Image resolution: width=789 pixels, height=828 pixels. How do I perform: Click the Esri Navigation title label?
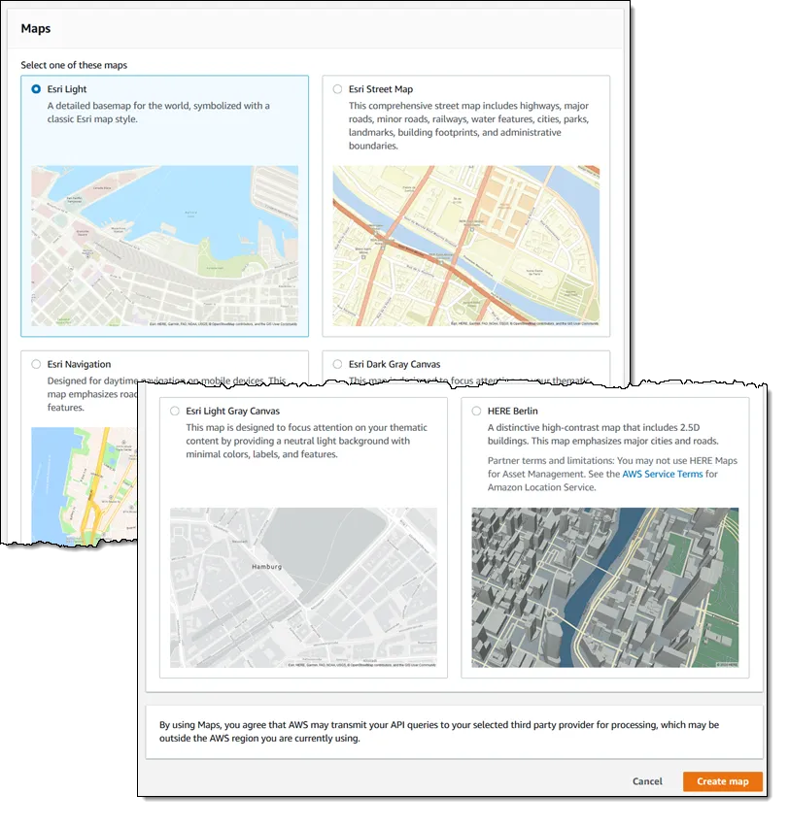pyautogui.click(x=79, y=364)
